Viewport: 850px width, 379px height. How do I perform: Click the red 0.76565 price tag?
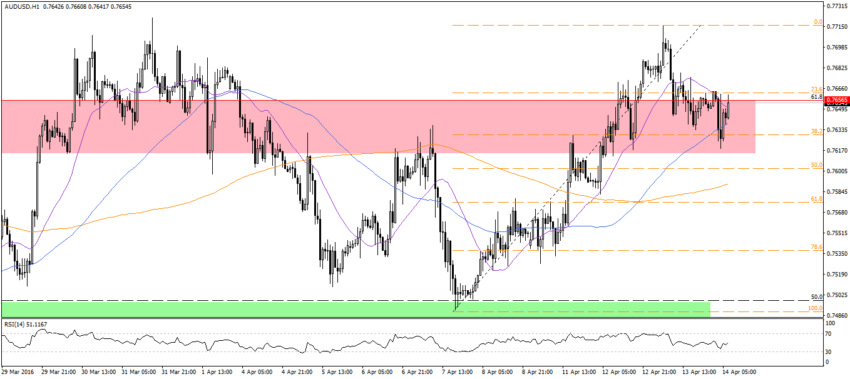pyautogui.click(x=836, y=100)
